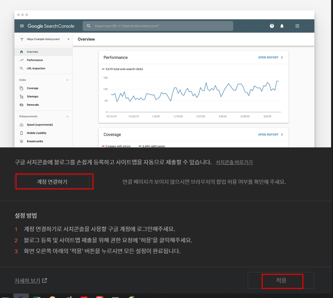Open the Coverage card OPEN REPORT link
This screenshot has width=333, height=298.
point(271,135)
